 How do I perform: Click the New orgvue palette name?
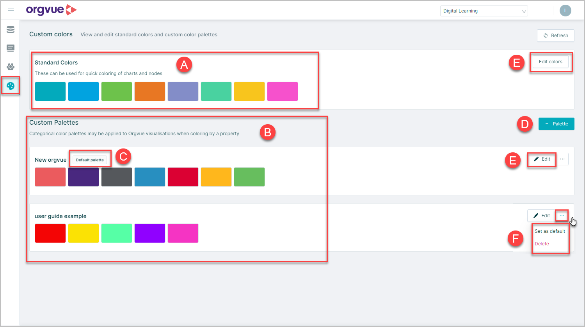click(51, 160)
